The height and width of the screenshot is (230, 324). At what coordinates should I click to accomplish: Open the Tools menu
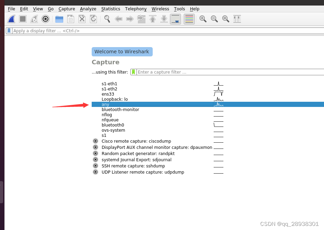point(179,9)
